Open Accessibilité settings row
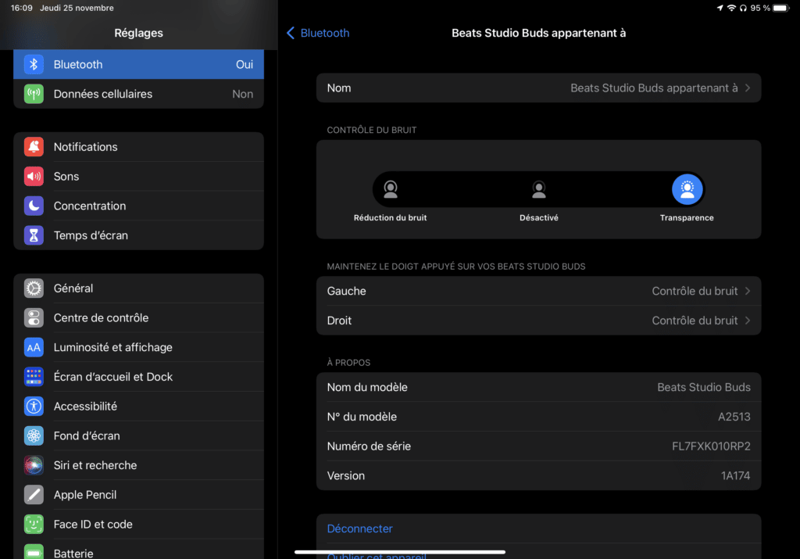The width and height of the screenshot is (800, 559). pos(138,407)
